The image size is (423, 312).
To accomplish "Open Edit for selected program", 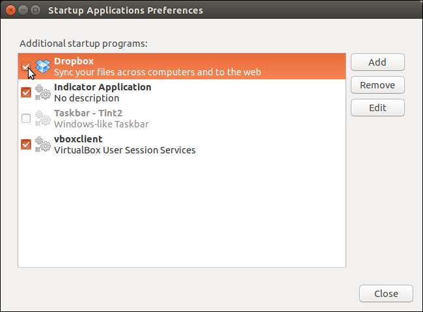I will 377,108.
